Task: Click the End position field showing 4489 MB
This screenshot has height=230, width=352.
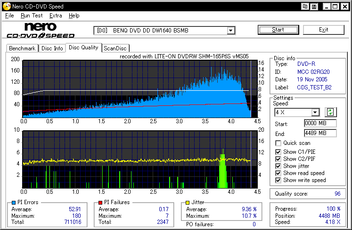Action: tap(320, 133)
